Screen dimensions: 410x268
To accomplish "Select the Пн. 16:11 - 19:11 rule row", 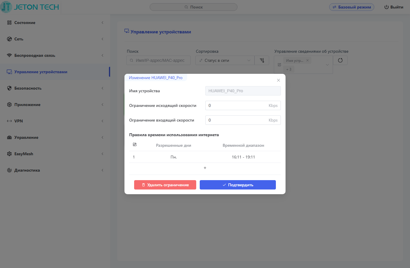I will 205,157.
